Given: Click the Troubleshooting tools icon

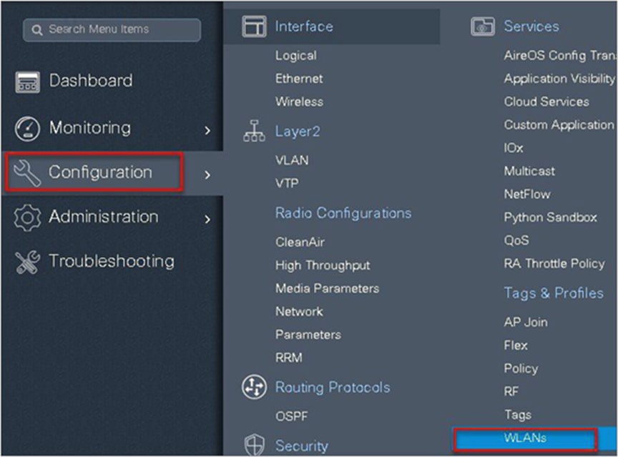Looking at the screenshot, I should pos(27,262).
